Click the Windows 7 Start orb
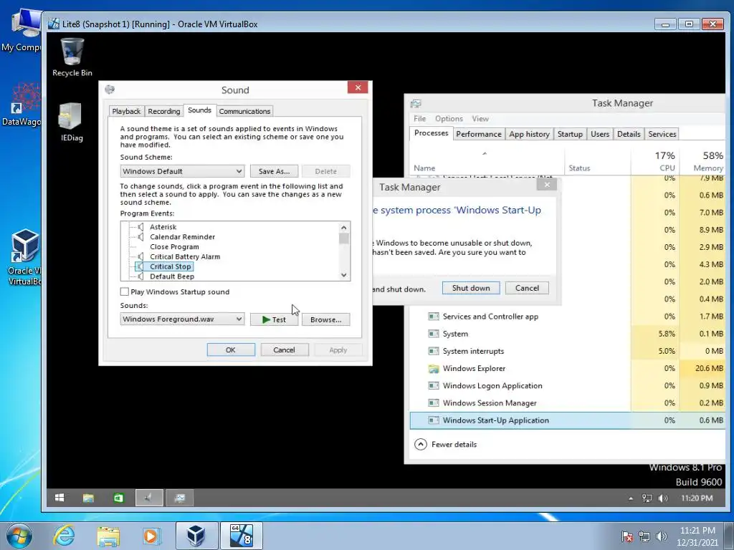The image size is (734, 550). tap(19, 536)
